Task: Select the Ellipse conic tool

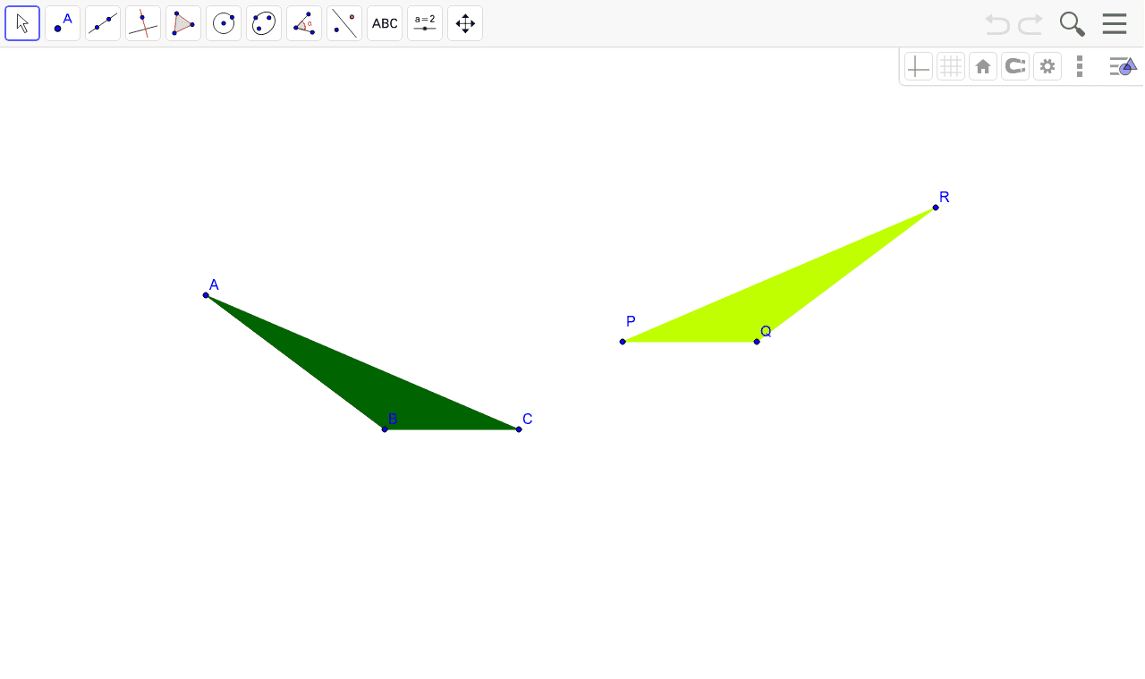Action: (264, 23)
